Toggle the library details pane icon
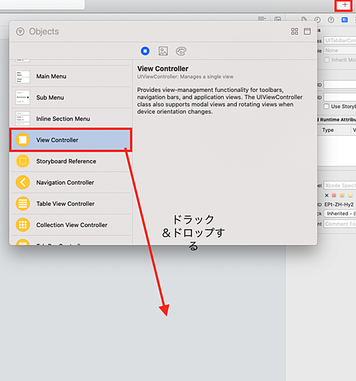The width and height of the screenshot is (356, 381). tap(307, 32)
